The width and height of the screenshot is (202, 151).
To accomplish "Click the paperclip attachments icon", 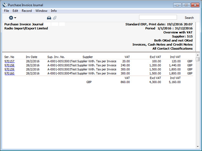I will [x=55, y=18].
